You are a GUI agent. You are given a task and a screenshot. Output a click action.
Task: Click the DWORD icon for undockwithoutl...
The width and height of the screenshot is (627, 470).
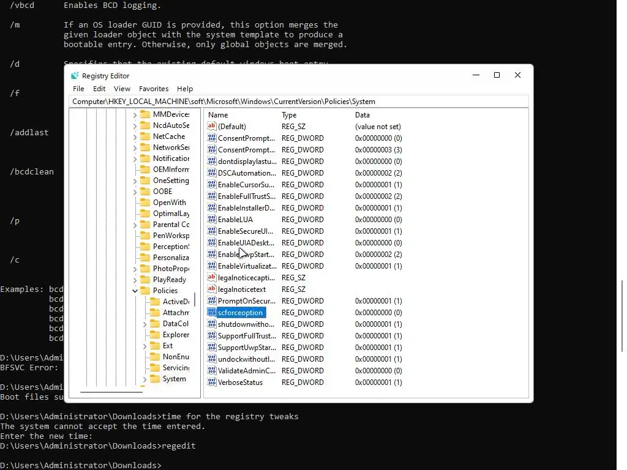tap(211, 359)
